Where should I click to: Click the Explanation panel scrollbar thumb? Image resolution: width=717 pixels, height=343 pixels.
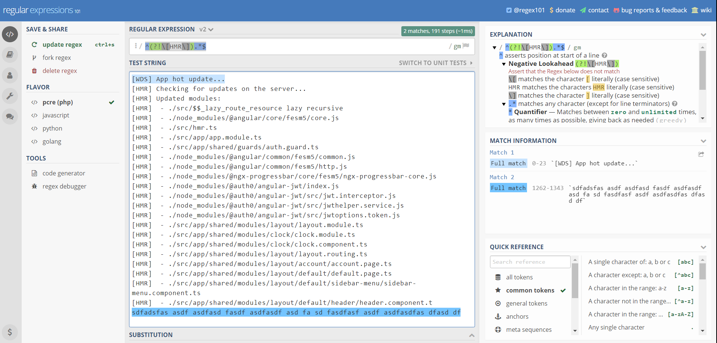pos(702,70)
